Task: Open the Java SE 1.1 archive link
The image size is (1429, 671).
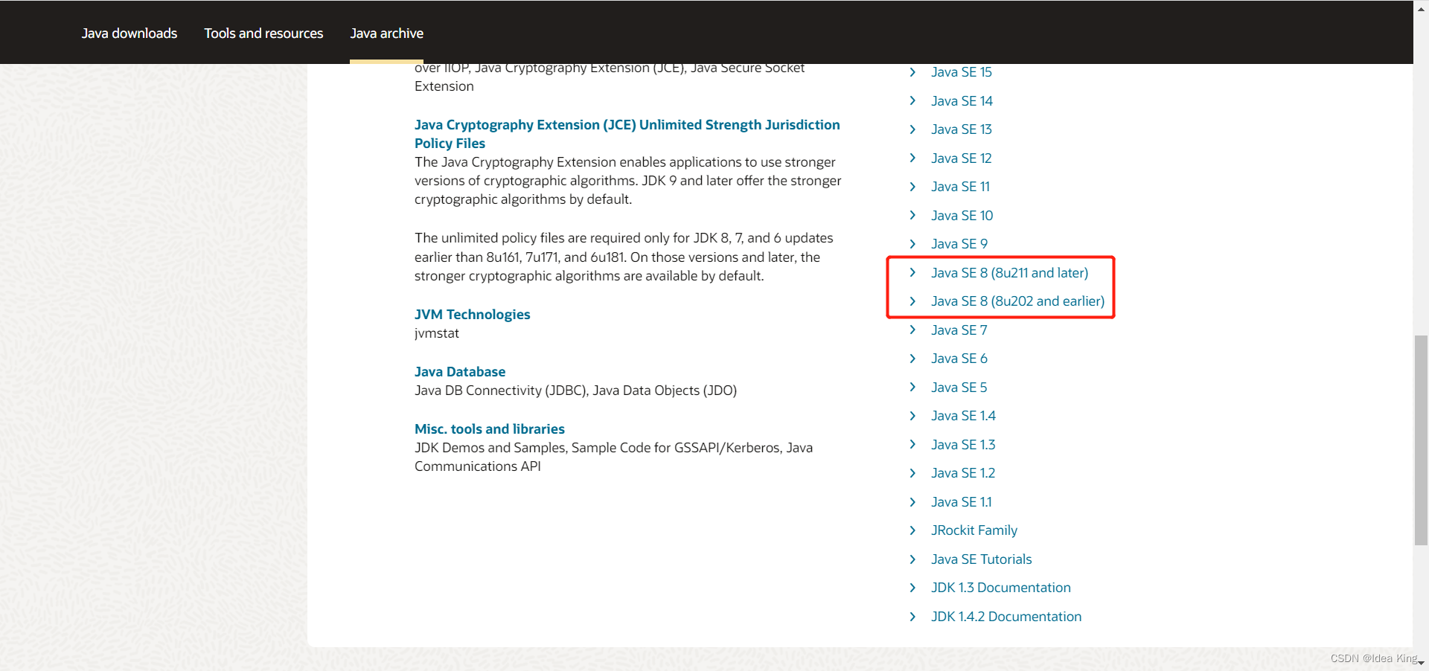Action: [961, 502]
